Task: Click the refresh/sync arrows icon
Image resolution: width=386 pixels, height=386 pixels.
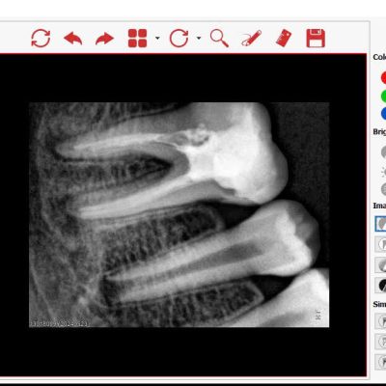Action: pos(41,39)
